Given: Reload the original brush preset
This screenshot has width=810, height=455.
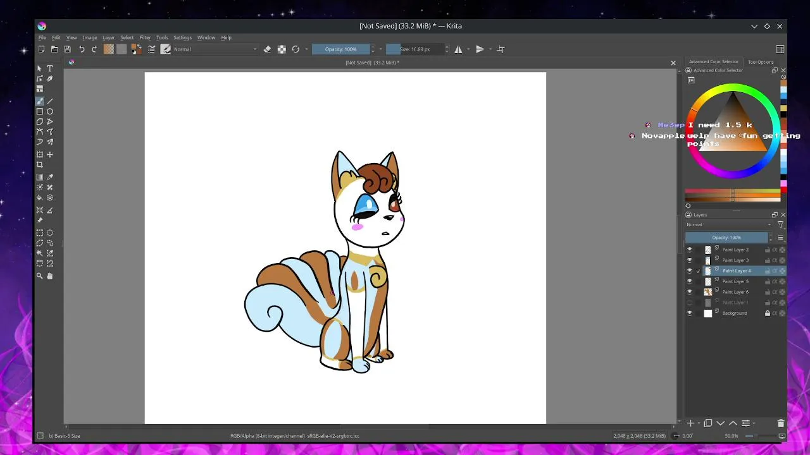Looking at the screenshot, I should pos(296,49).
